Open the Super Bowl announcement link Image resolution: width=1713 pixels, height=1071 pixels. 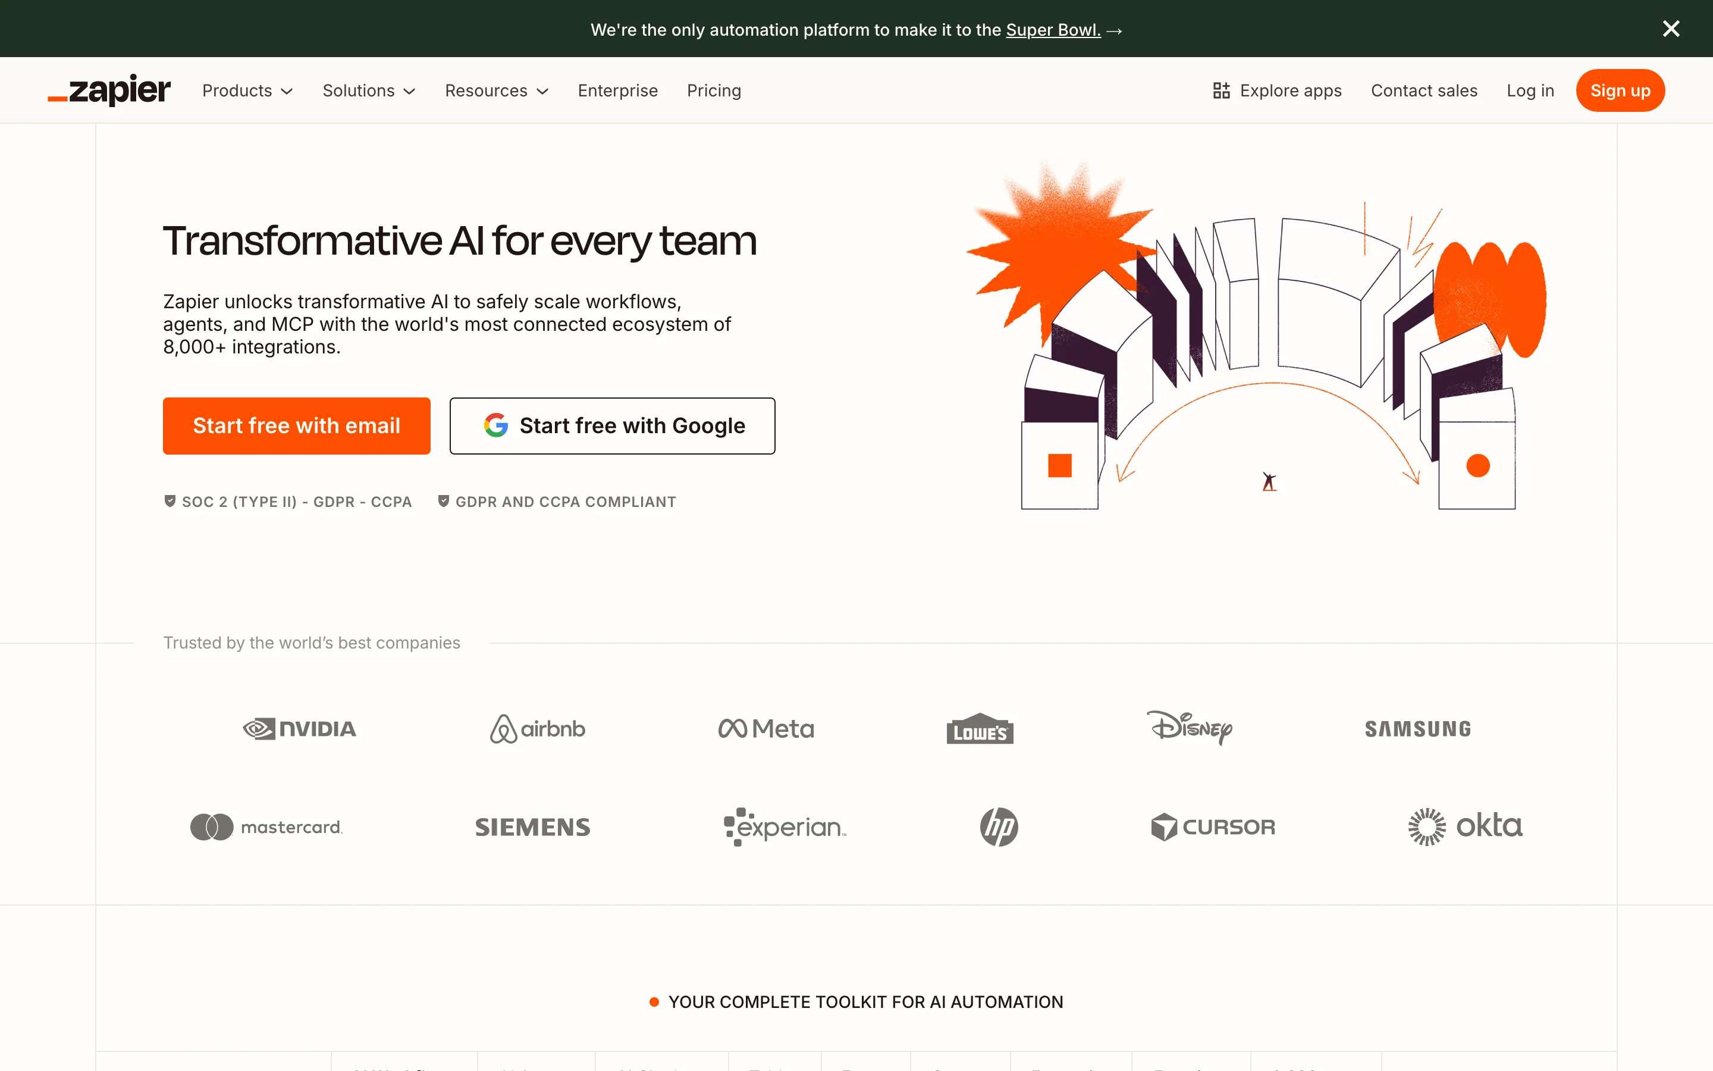[x=1053, y=30]
